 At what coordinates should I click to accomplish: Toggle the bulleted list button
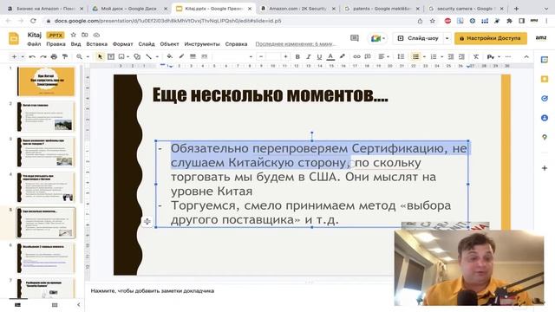415,56
